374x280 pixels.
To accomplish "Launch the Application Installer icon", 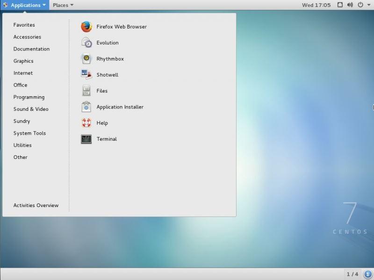I will click(86, 107).
